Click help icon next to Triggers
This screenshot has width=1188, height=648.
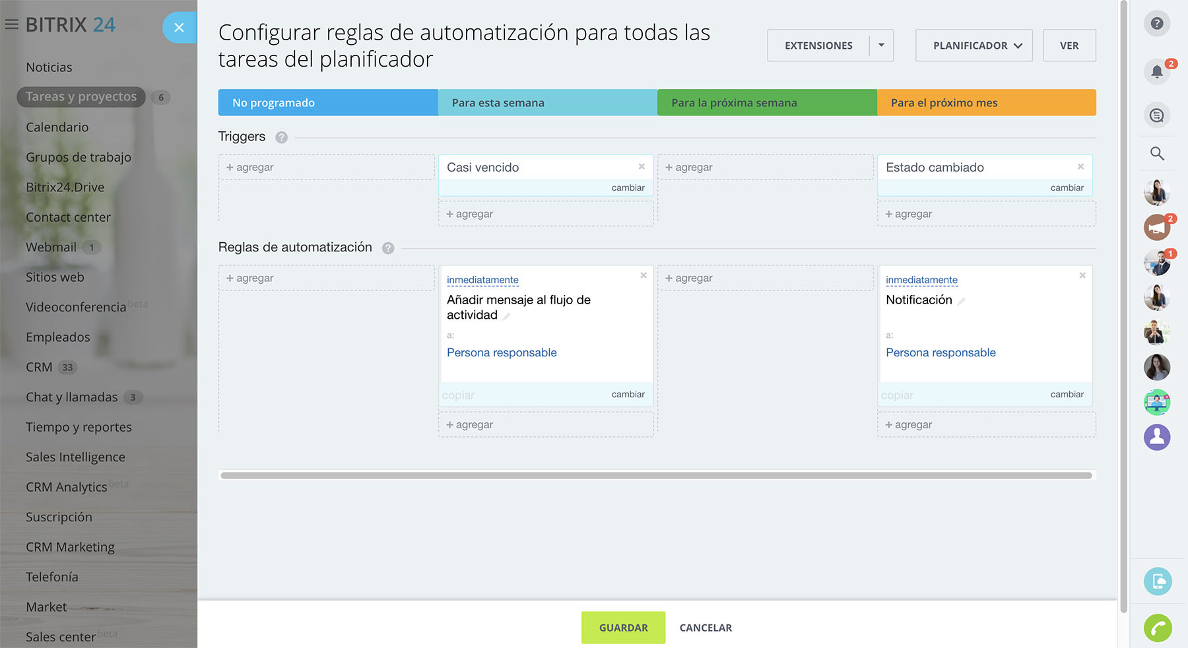click(281, 137)
